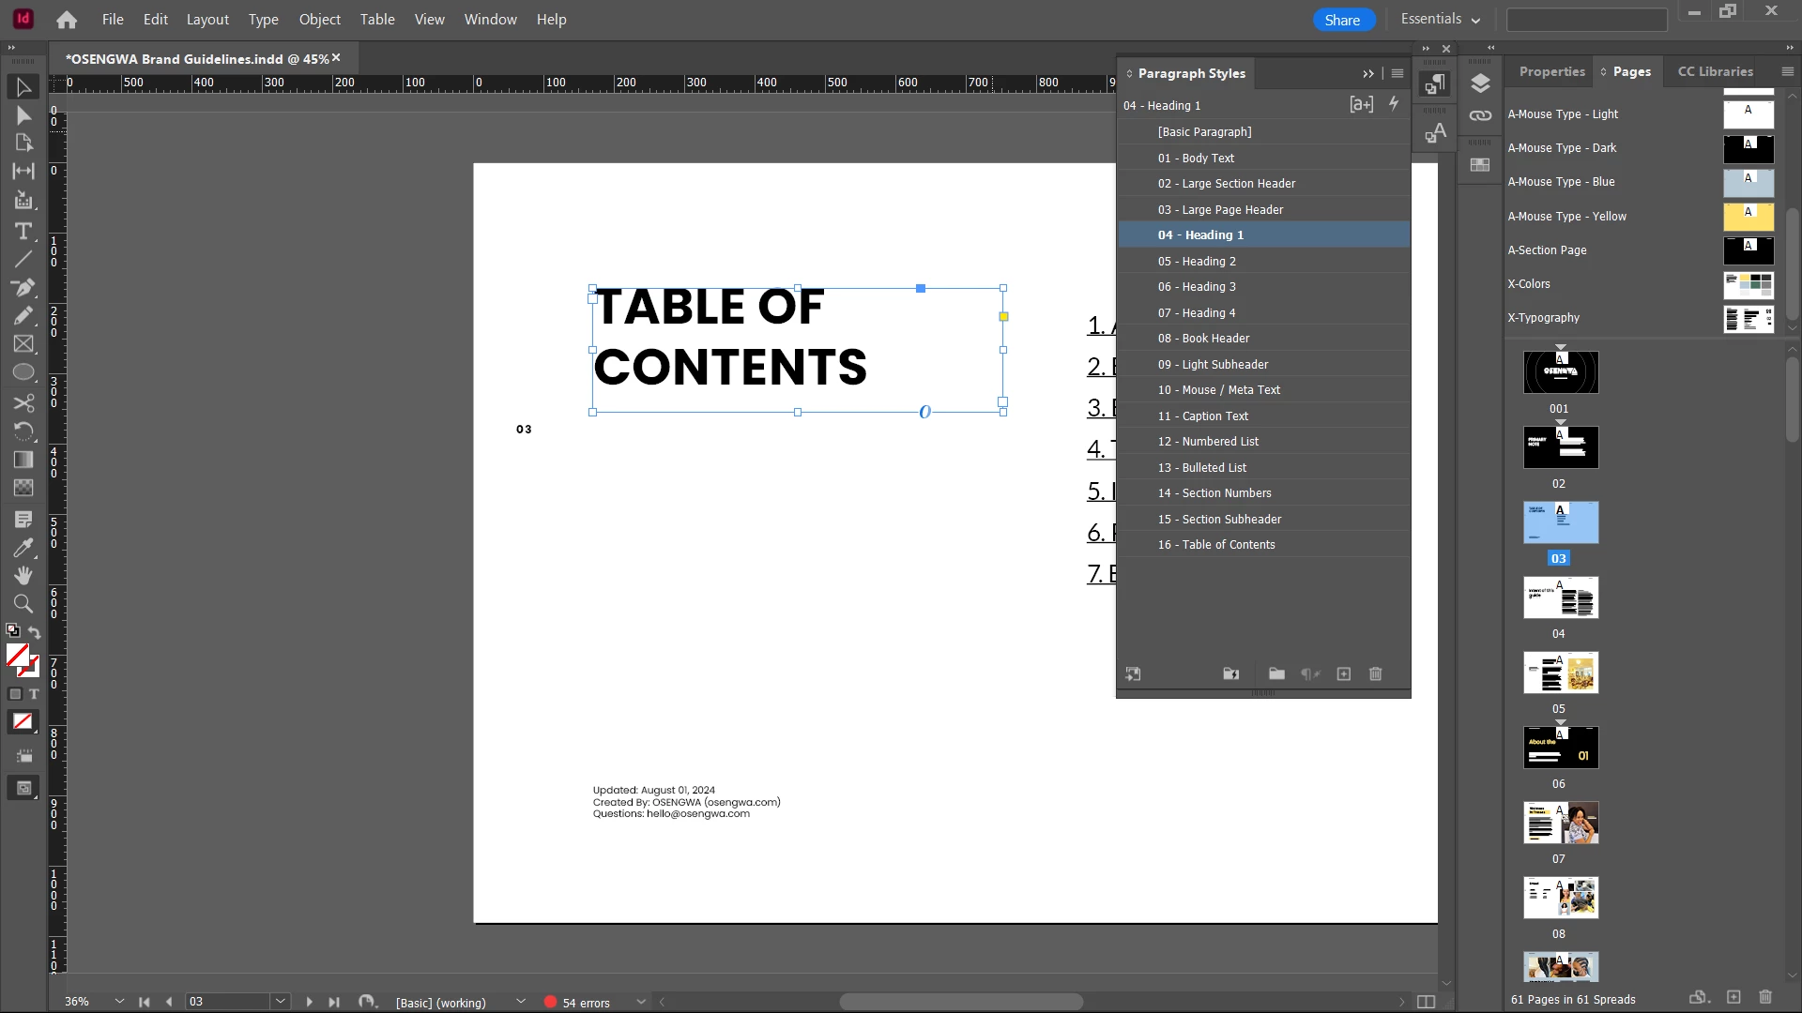Open the Essentials workspace dropdown

point(1440,20)
